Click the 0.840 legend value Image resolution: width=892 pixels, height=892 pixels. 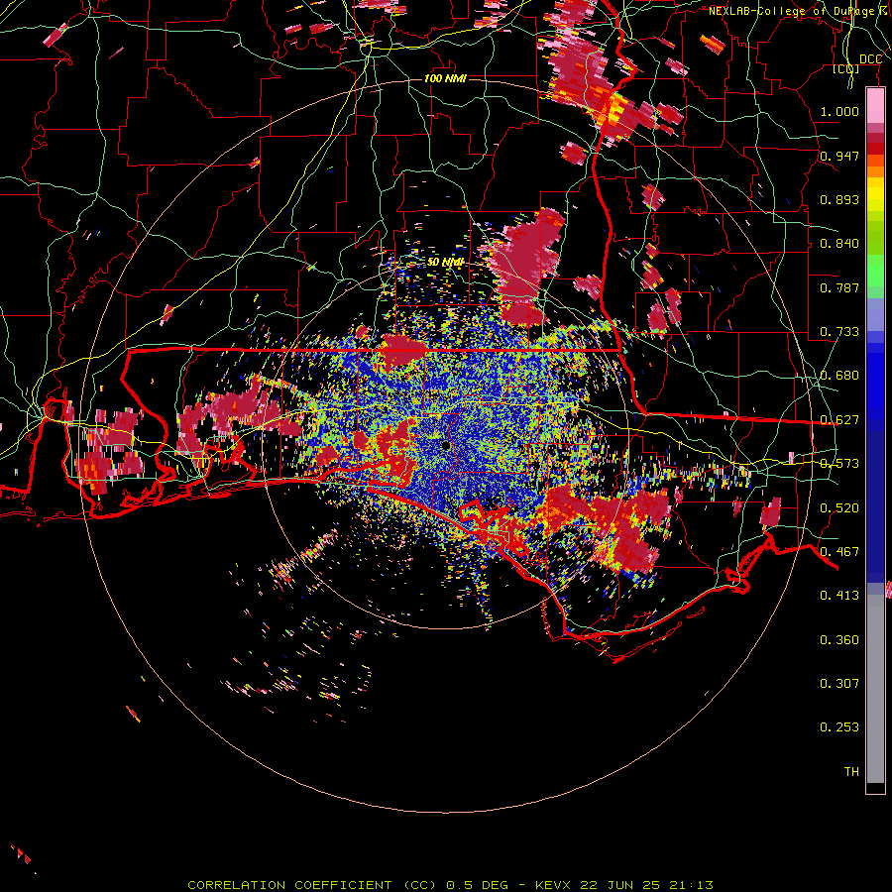point(839,244)
